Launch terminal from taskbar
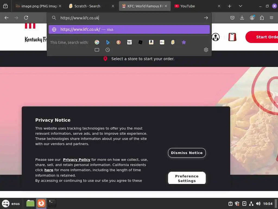 [x=52, y=203]
